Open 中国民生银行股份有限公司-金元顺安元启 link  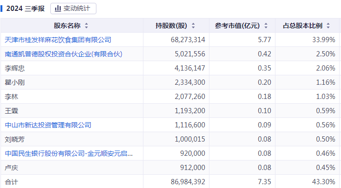coord(69,153)
